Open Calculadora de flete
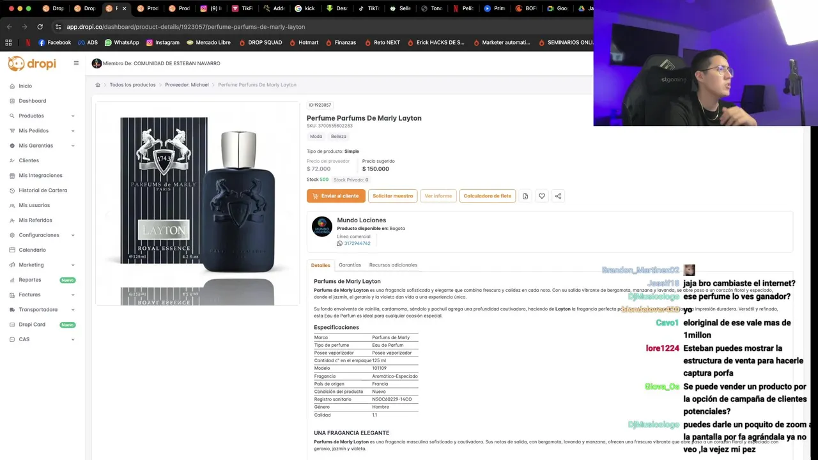The image size is (818, 460). click(x=487, y=196)
